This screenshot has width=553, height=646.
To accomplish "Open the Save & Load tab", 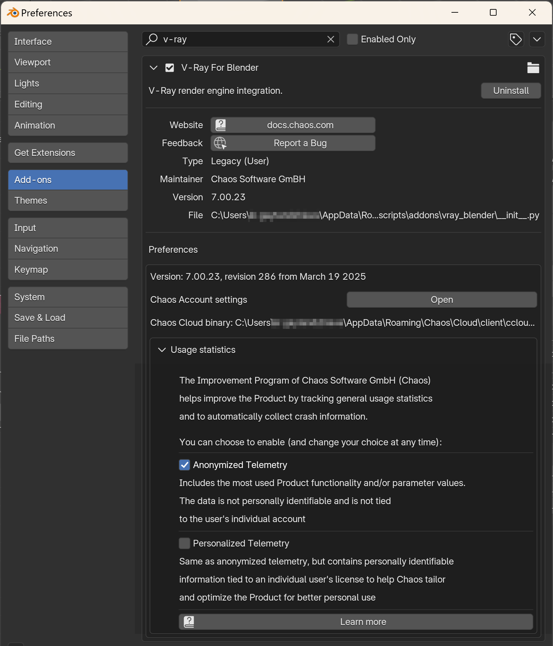I will [x=68, y=318].
